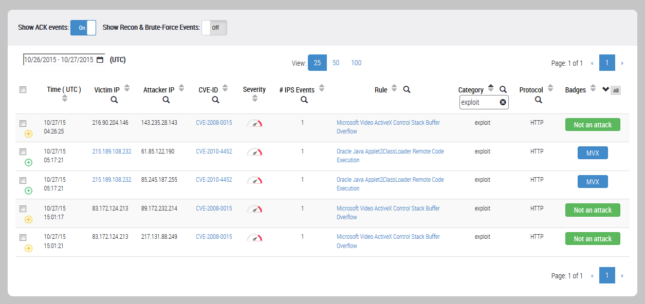The image size is (645, 304).
Task: Sort table by Badges
Action: pyautogui.click(x=593, y=88)
